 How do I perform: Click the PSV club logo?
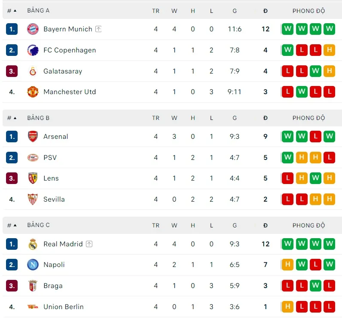[33, 158]
